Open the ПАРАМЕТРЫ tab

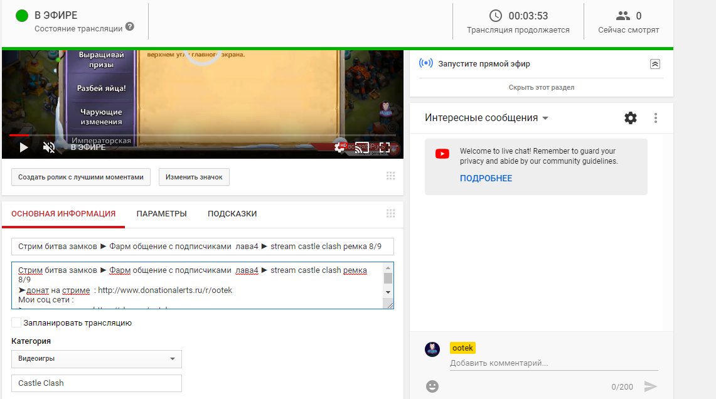(x=162, y=214)
